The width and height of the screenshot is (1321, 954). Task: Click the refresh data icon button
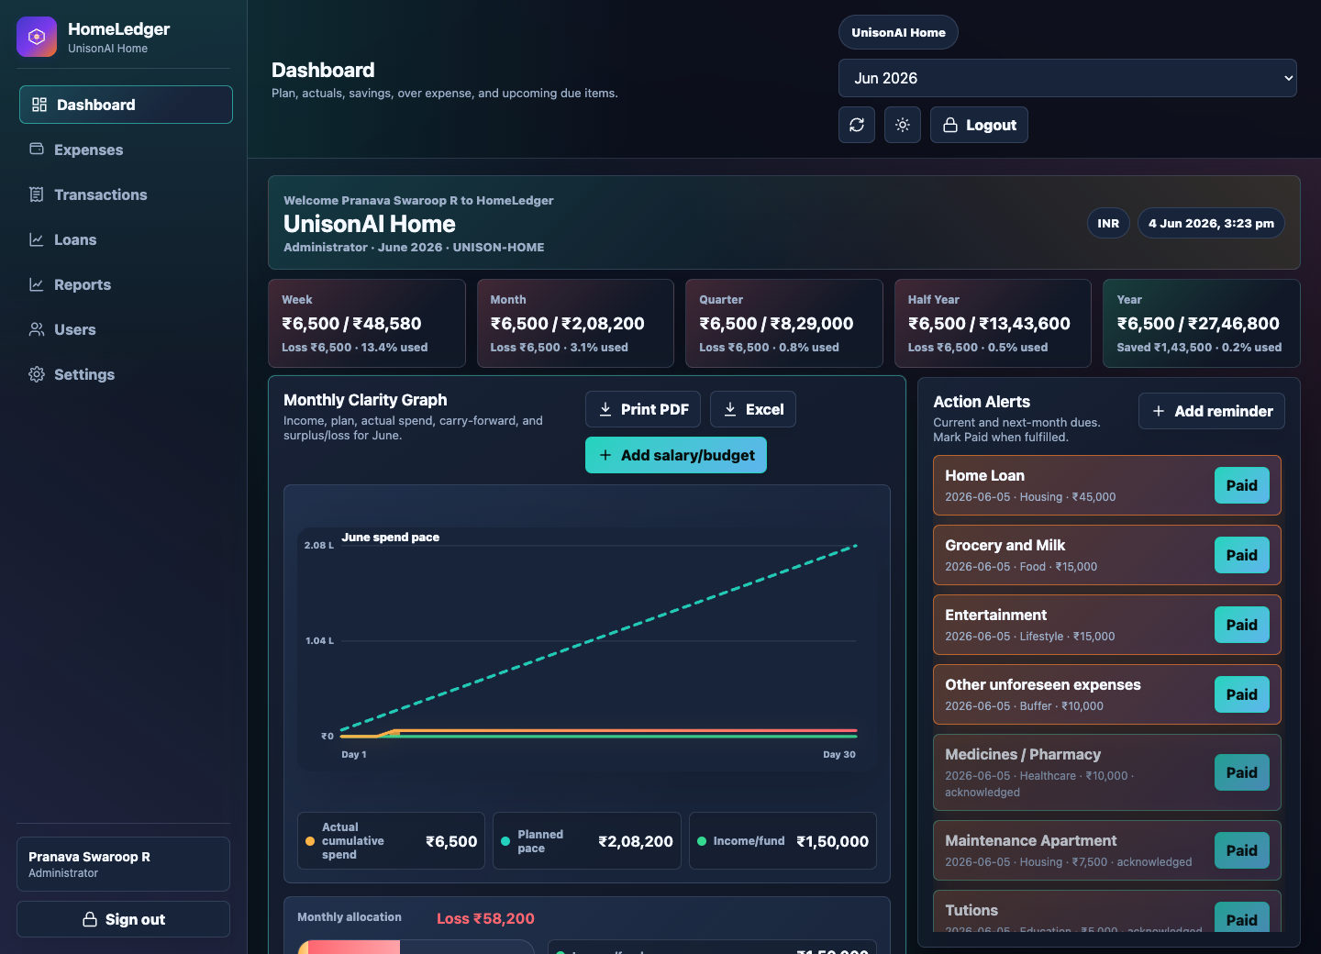pos(857,125)
